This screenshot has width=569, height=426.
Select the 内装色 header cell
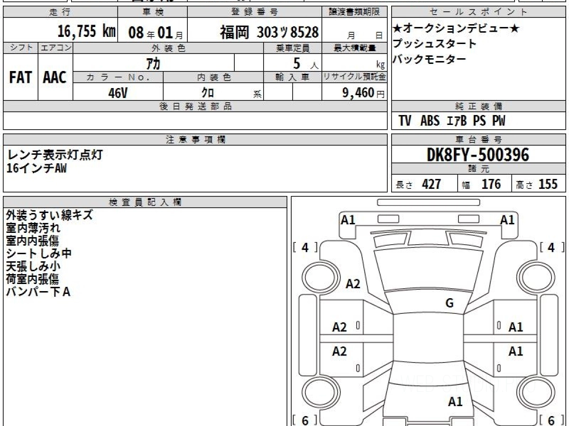pos(213,77)
